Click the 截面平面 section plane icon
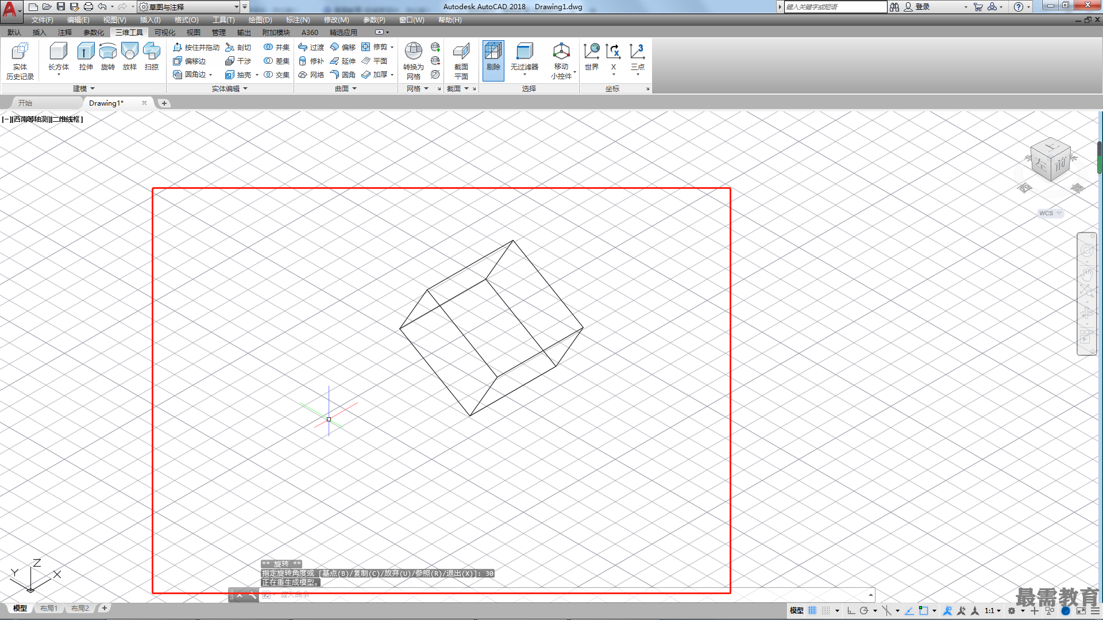The height and width of the screenshot is (620, 1103). (x=461, y=61)
